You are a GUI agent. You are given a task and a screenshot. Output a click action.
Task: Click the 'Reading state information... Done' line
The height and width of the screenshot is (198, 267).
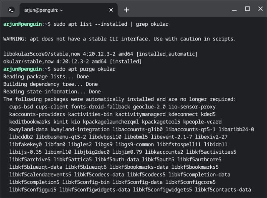(x=52, y=91)
